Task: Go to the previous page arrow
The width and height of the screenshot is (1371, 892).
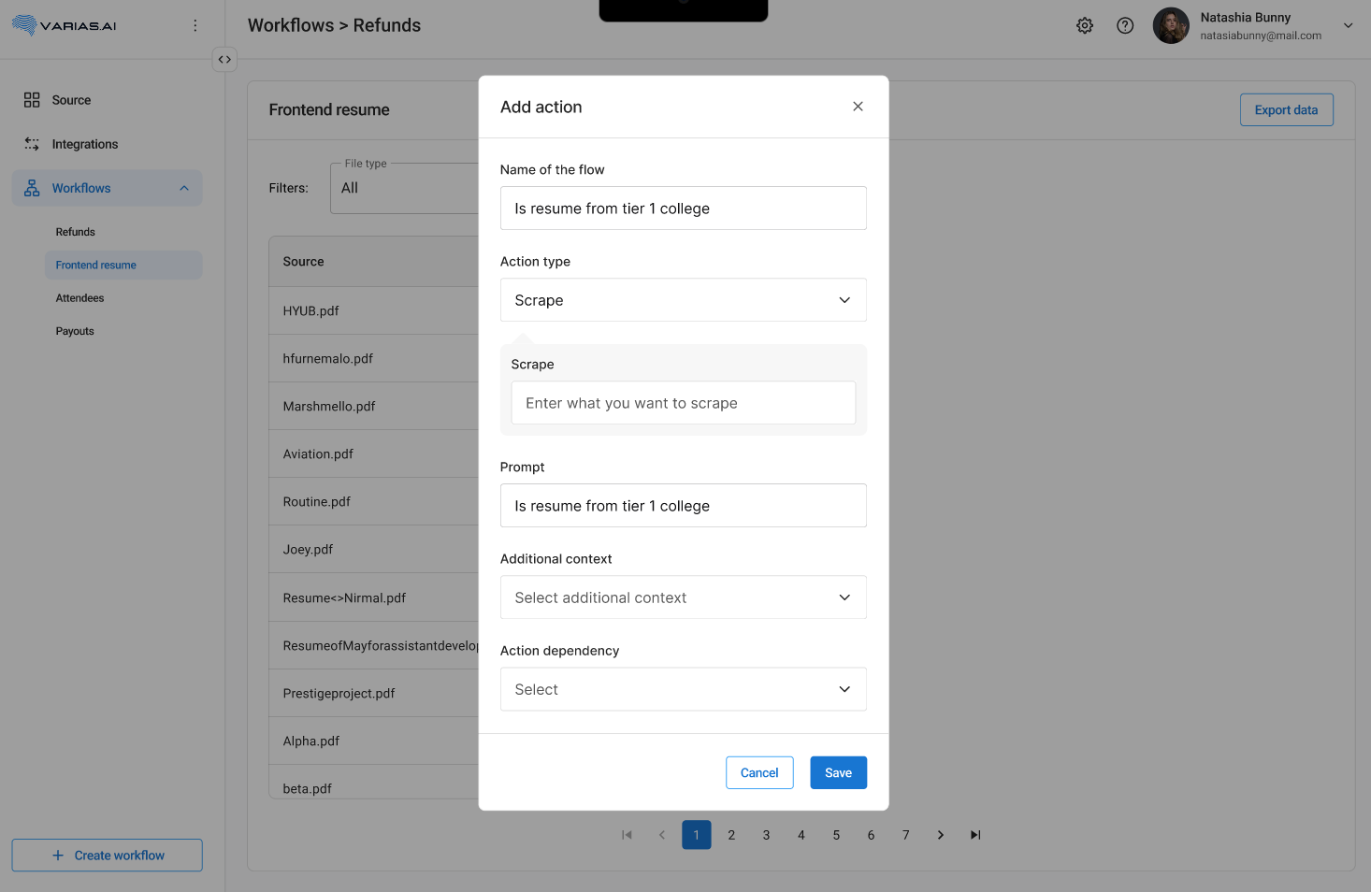Action: pos(662,835)
